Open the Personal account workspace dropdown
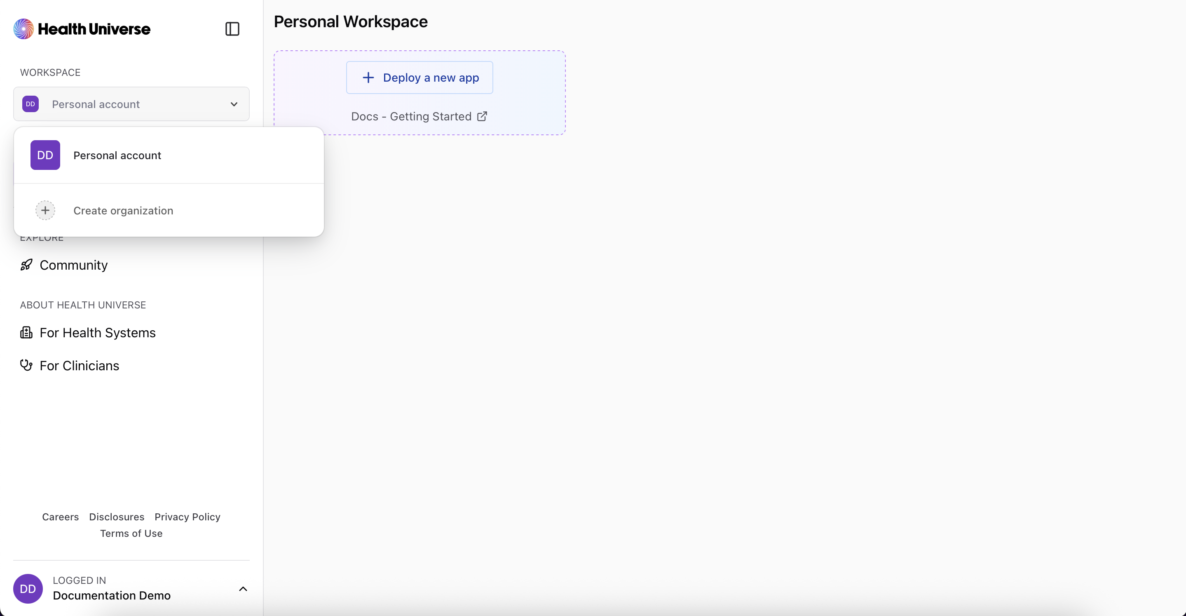Image resolution: width=1186 pixels, height=616 pixels. [x=131, y=104]
